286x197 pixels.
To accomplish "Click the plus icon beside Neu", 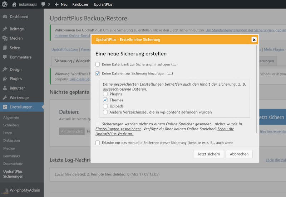I will 56,4.
